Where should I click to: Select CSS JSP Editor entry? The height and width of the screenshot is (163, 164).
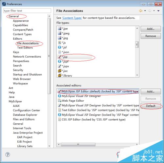click(92, 119)
